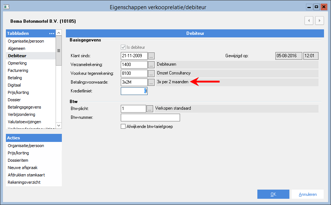Run the Dossieritem action
The image size is (331, 205).
coord(34,160)
